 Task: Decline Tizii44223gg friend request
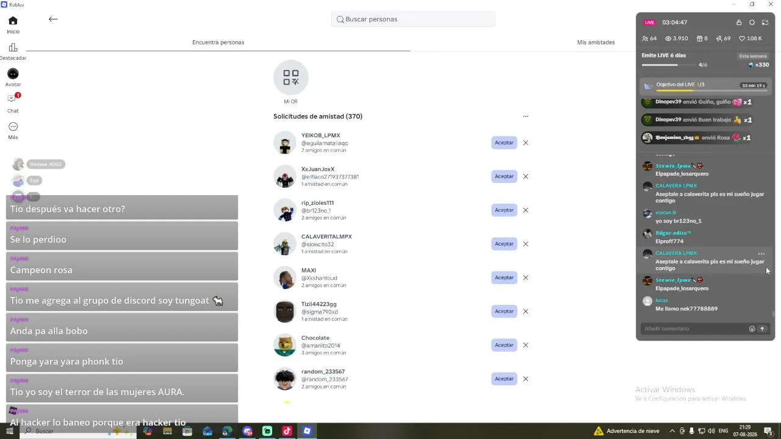tap(525, 311)
